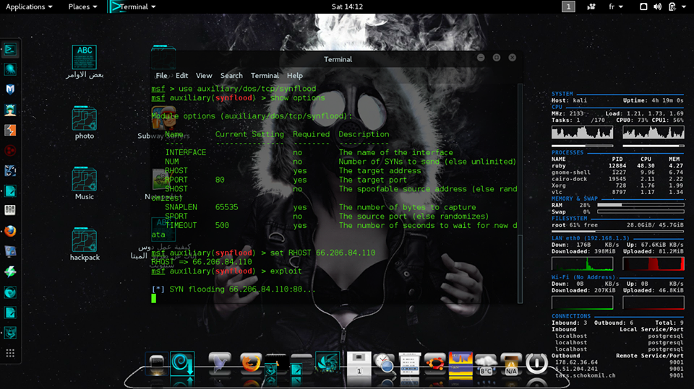Launch Firefox from the left dash
This screenshot has width=694, height=389.
[9, 231]
